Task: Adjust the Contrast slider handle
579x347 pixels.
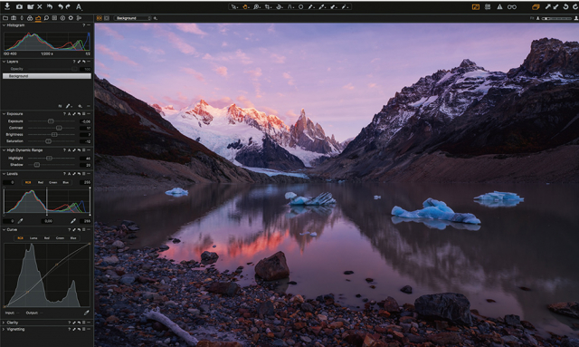Action: tap(58, 128)
